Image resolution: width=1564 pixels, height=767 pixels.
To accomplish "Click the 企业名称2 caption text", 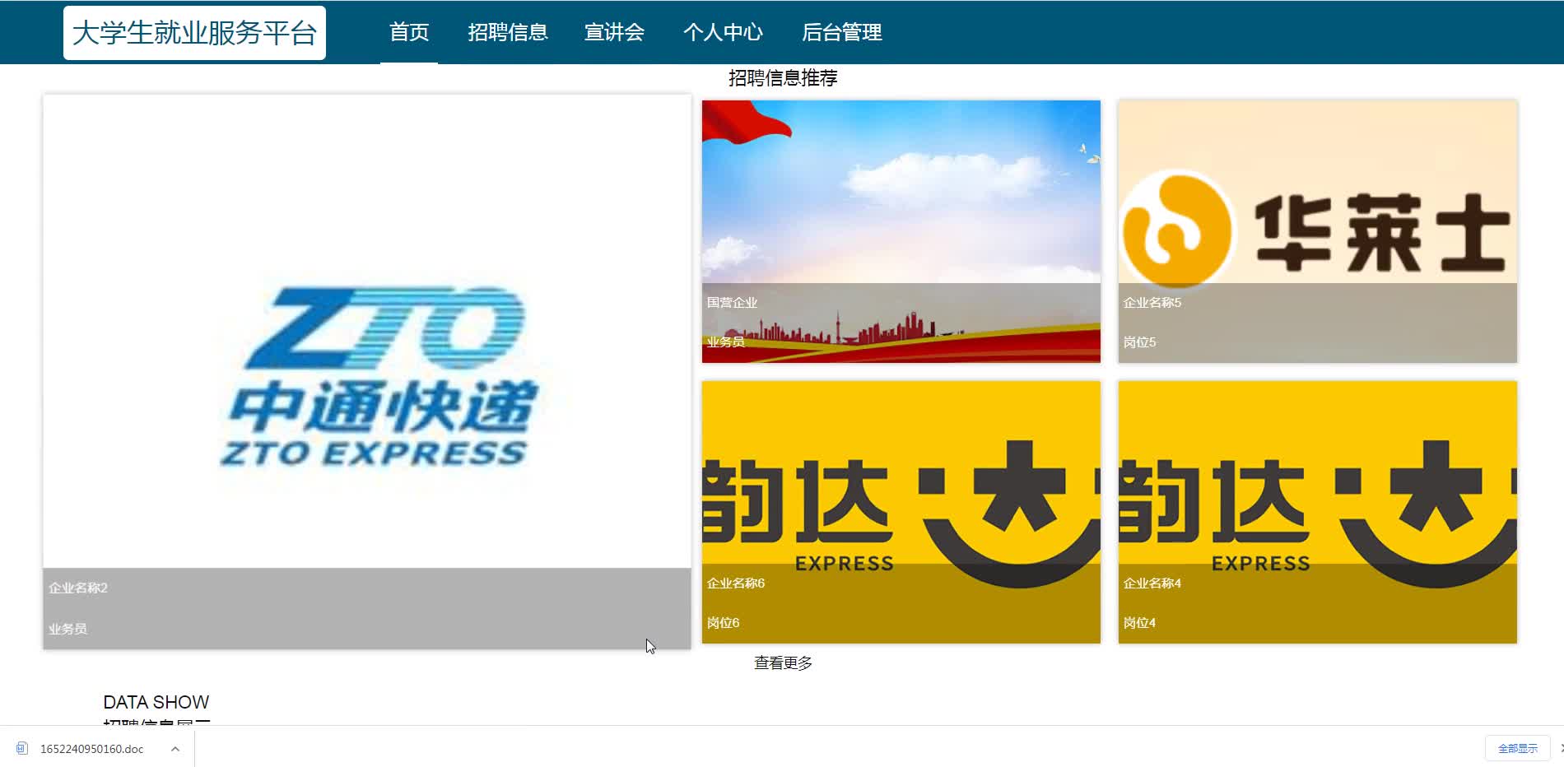I will pos(78,588).
